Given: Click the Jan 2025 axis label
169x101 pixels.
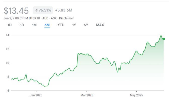Looking at the screenshot, I should pyautogui.click(x=36, y=95).
